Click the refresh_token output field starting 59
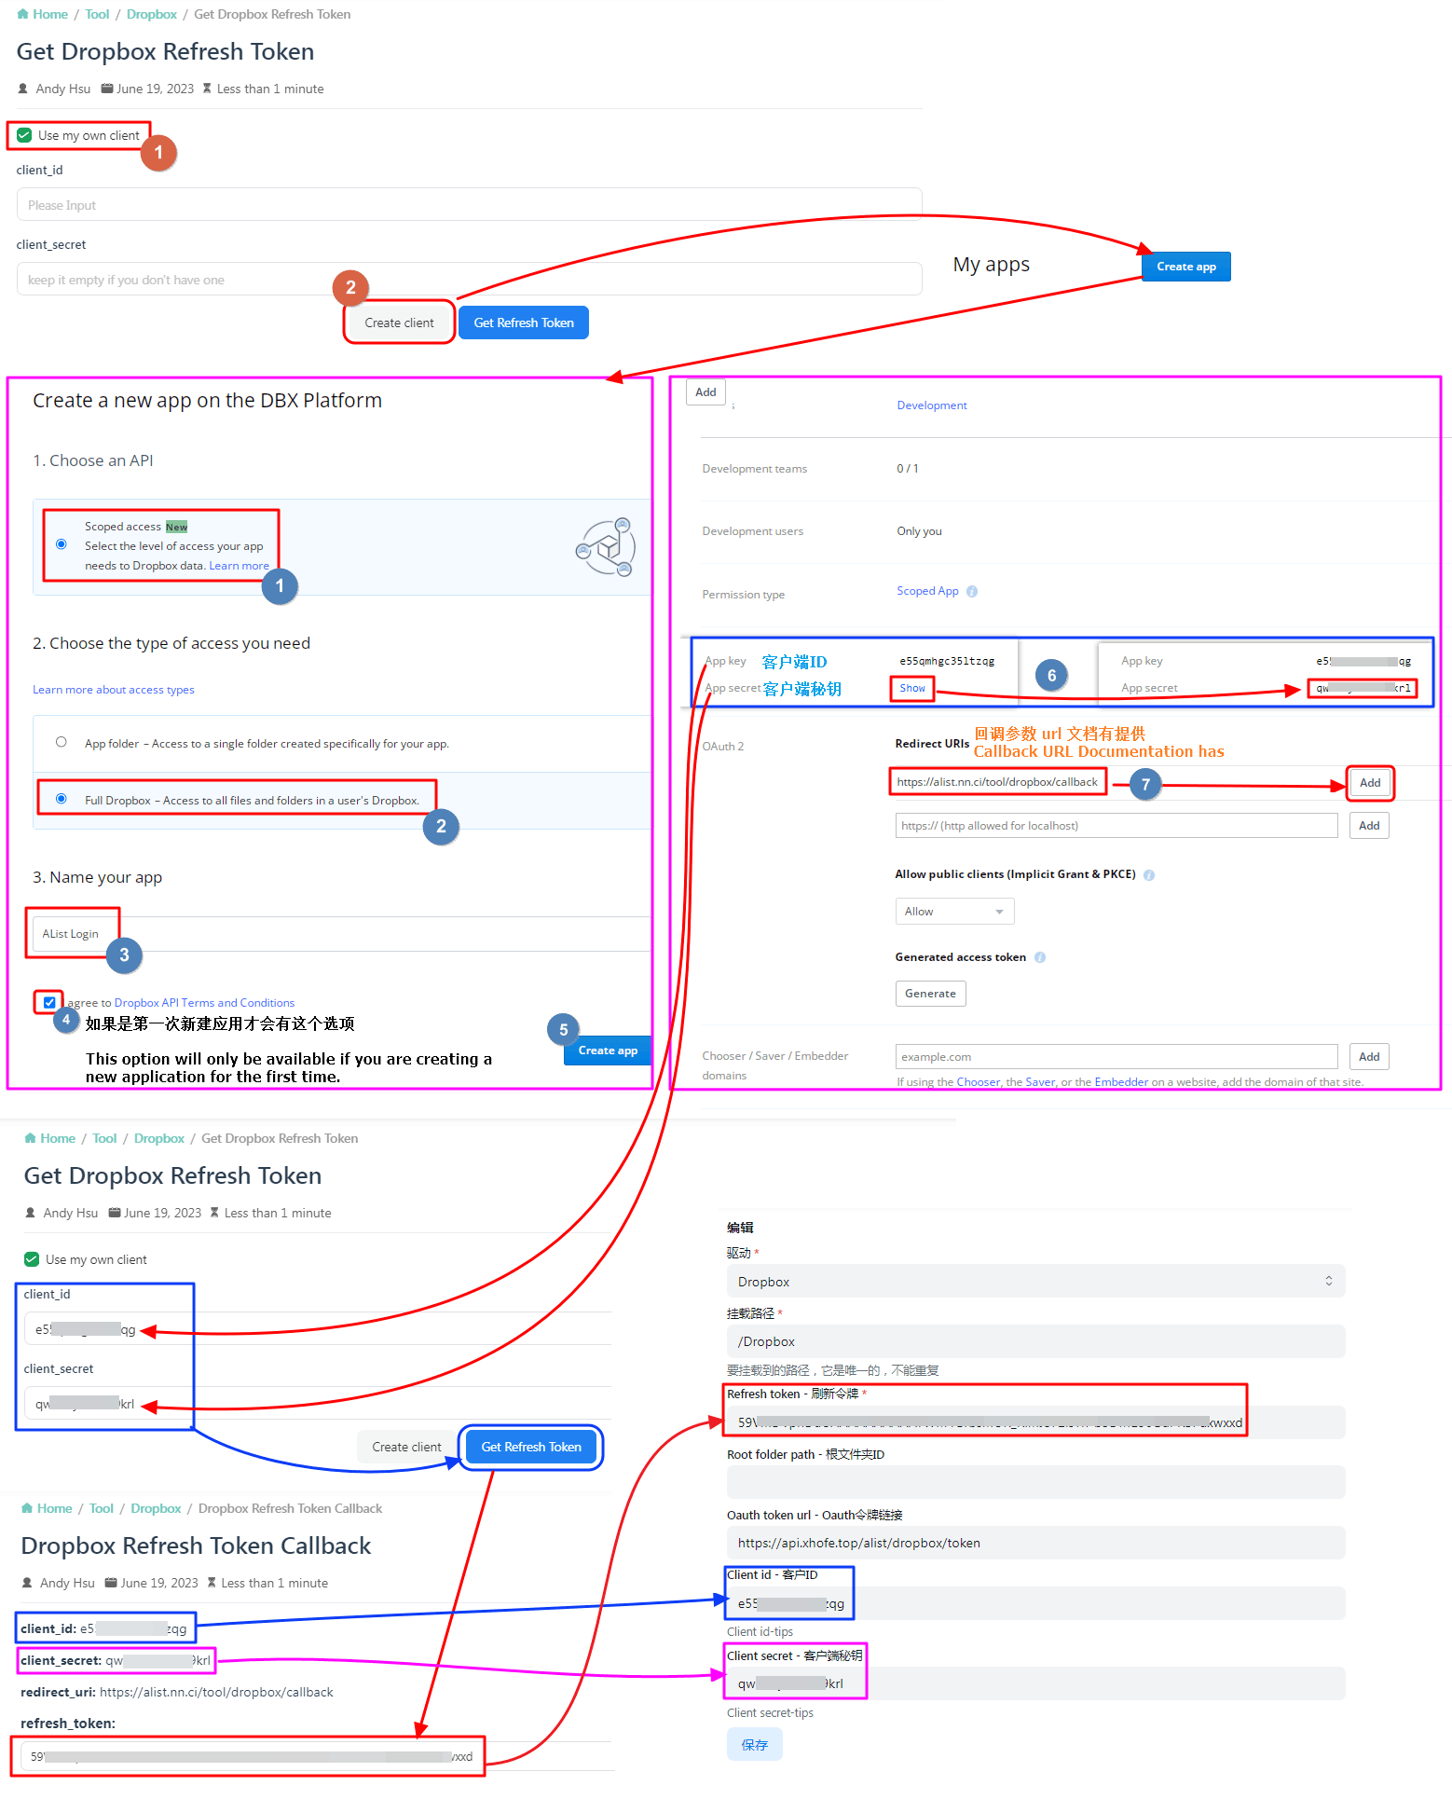The image size is (1452, 1813). 317,1756
